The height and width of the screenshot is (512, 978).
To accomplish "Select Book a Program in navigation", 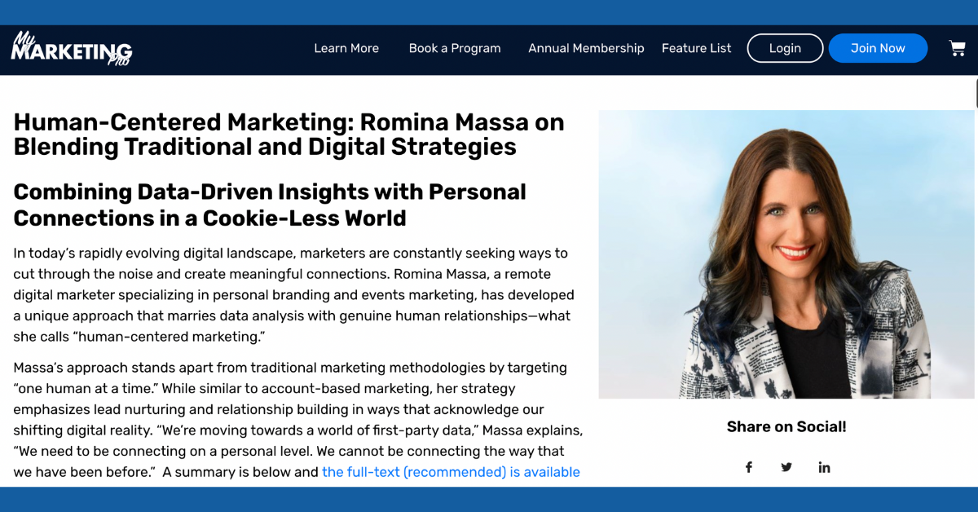I will tap(455, 48).
